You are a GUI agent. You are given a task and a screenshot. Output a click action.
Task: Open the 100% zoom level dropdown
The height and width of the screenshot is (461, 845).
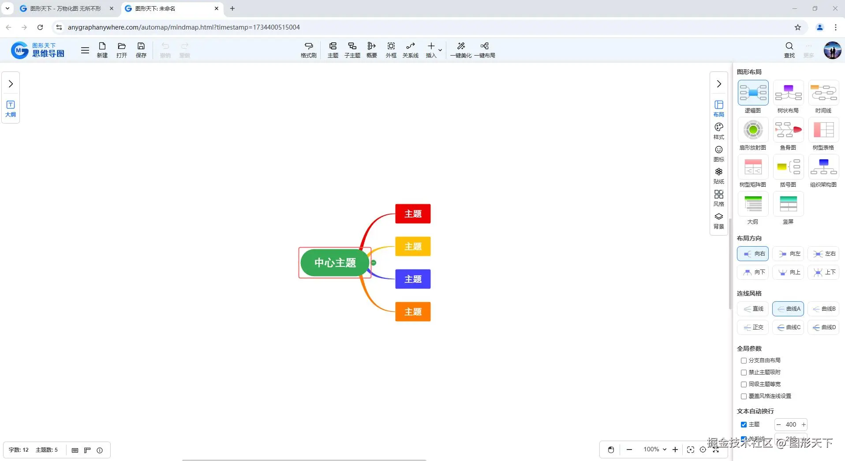point(654,450)
